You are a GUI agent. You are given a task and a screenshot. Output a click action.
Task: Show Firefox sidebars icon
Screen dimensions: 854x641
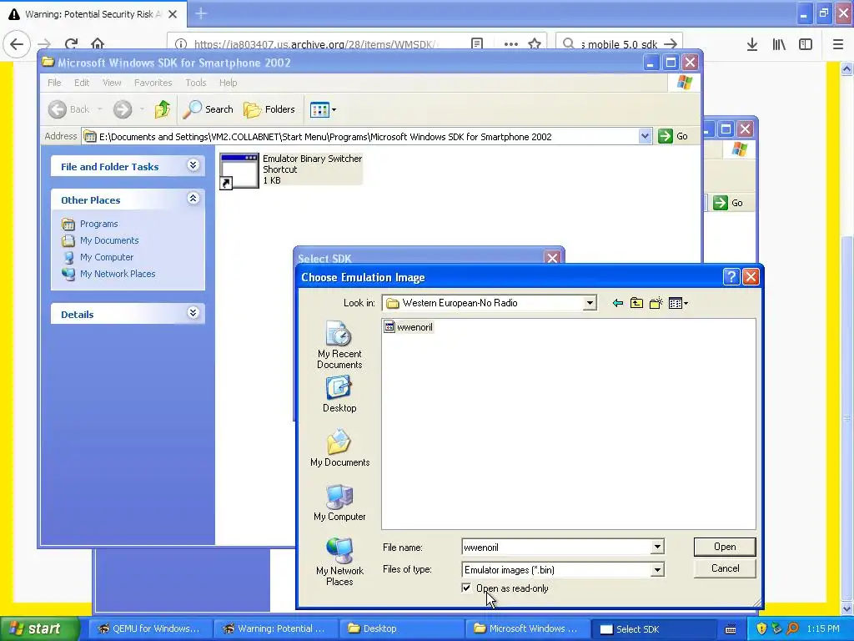[806, 44]
